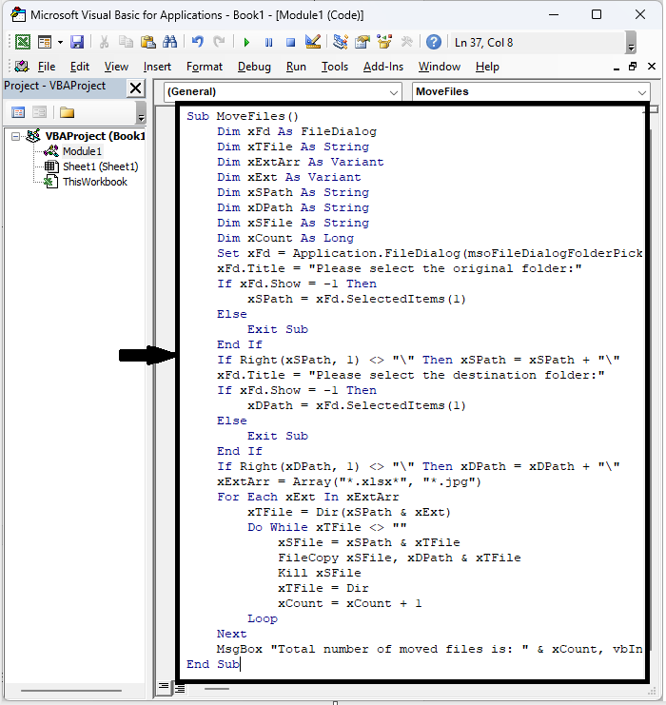
Task: Open the Properties Window icon
Action: [x=362, y=42]
